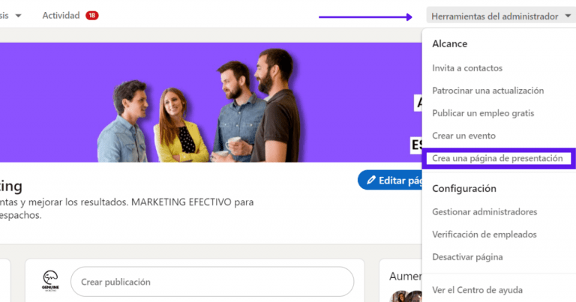
Task: Select Invita a contactos
Action: (x=467, y=68)
